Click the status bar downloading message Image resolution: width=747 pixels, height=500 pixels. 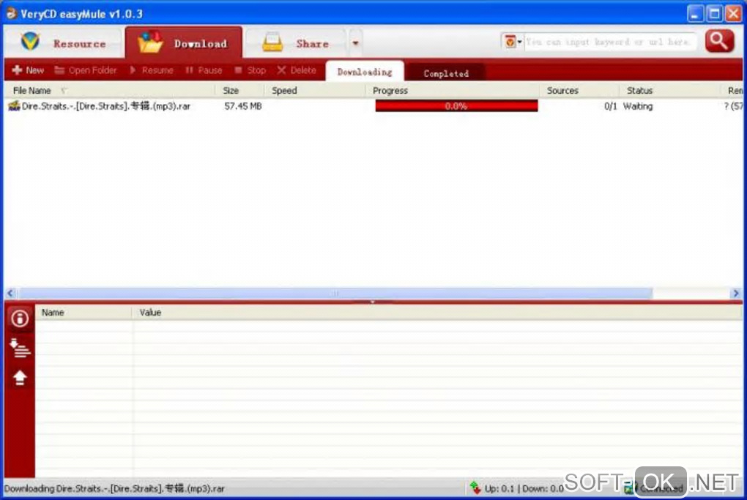(x=114, y=488)
